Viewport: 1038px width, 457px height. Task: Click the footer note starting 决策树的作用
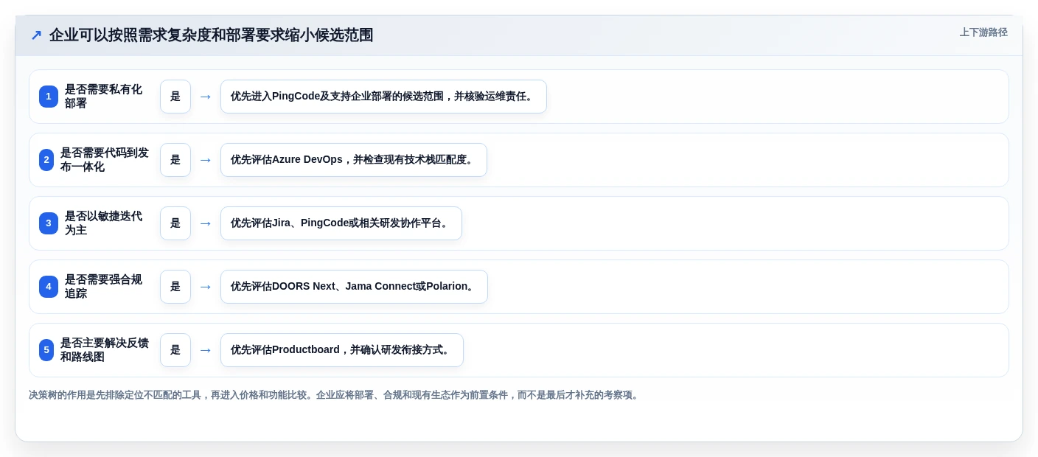pos(335,395)
